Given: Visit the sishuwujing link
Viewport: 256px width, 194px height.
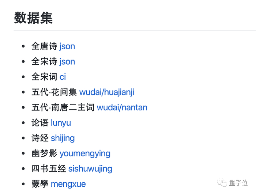Looking at the screenshot, I should [90, 169].
